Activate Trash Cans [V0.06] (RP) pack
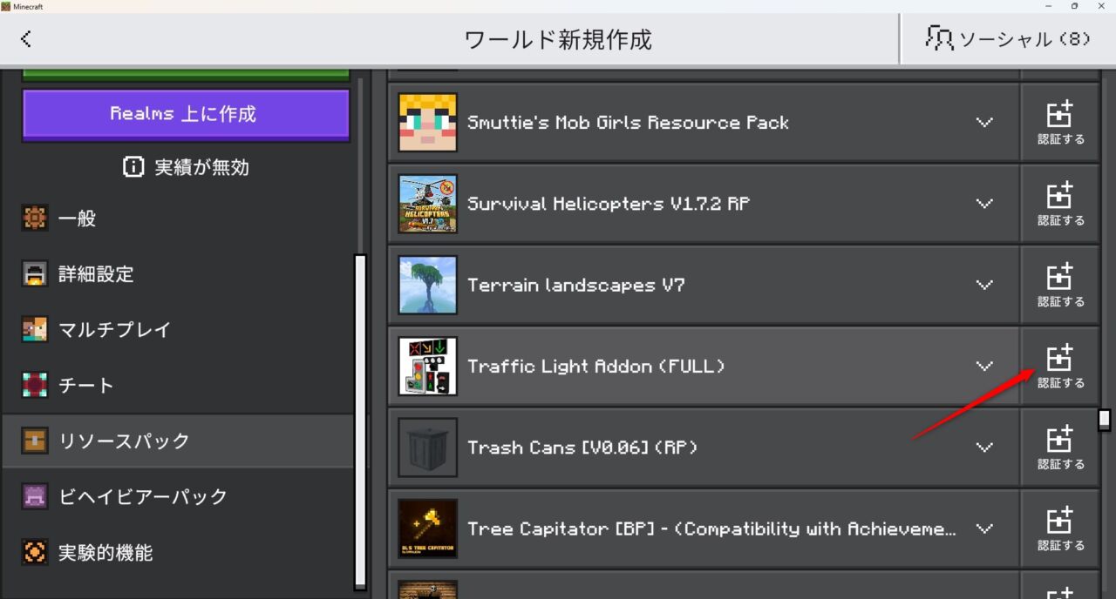 click(1060, 448)
